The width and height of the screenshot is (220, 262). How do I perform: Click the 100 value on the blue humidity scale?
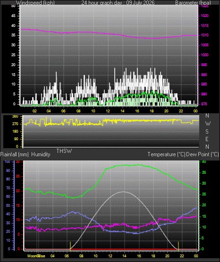[7, 161]
